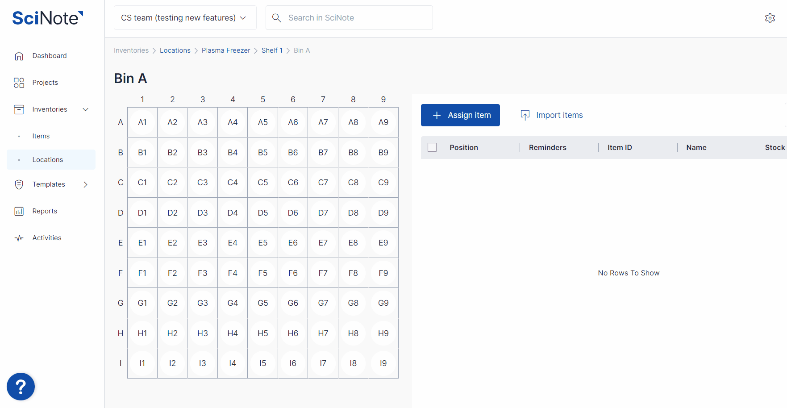Open Plasma Freezer breadcrumb link

pos(225,50)
